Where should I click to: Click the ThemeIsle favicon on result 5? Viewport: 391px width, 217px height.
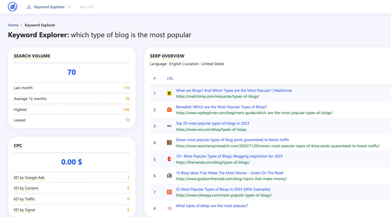click(169, 159)
